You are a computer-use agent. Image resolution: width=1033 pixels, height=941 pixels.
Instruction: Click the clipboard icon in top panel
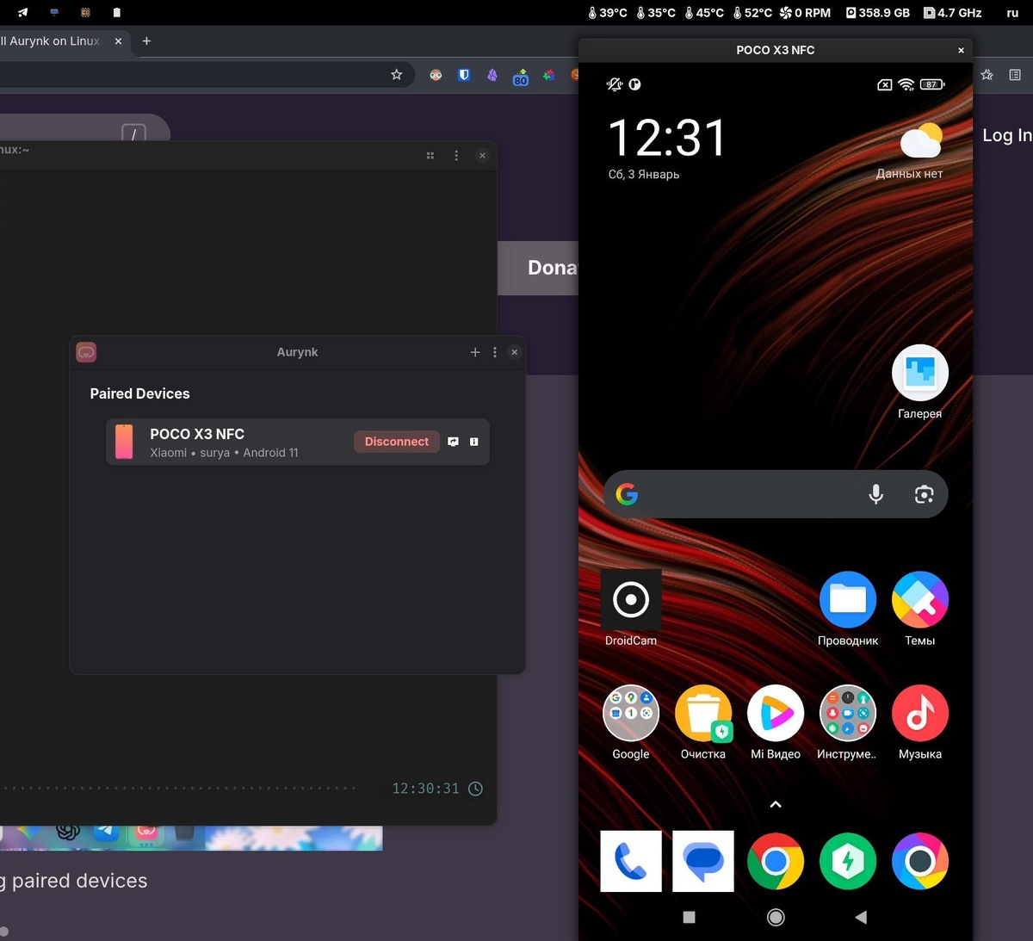[x=117, y=12]
